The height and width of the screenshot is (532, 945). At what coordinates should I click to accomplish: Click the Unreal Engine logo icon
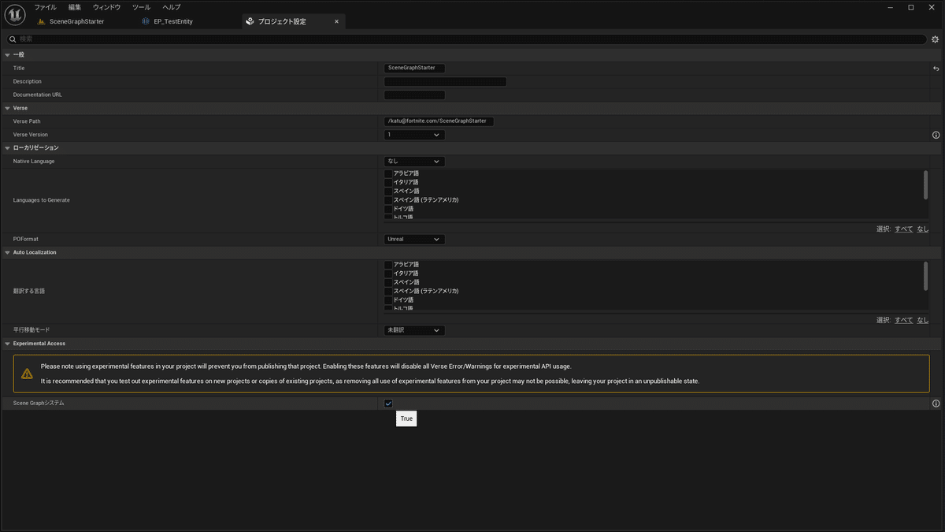(x=17, y=14)
